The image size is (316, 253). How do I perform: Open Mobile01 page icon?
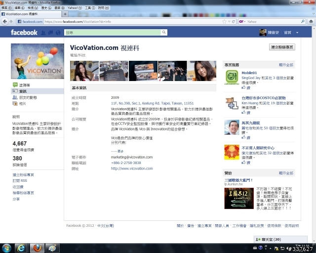[232, 77]
